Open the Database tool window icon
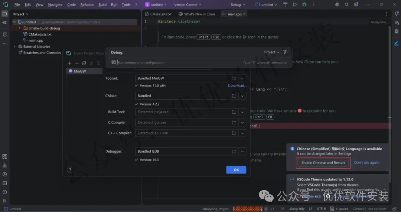Image resolution: width=401 pixels, height=212 pixels. click(x=397, y=32)
